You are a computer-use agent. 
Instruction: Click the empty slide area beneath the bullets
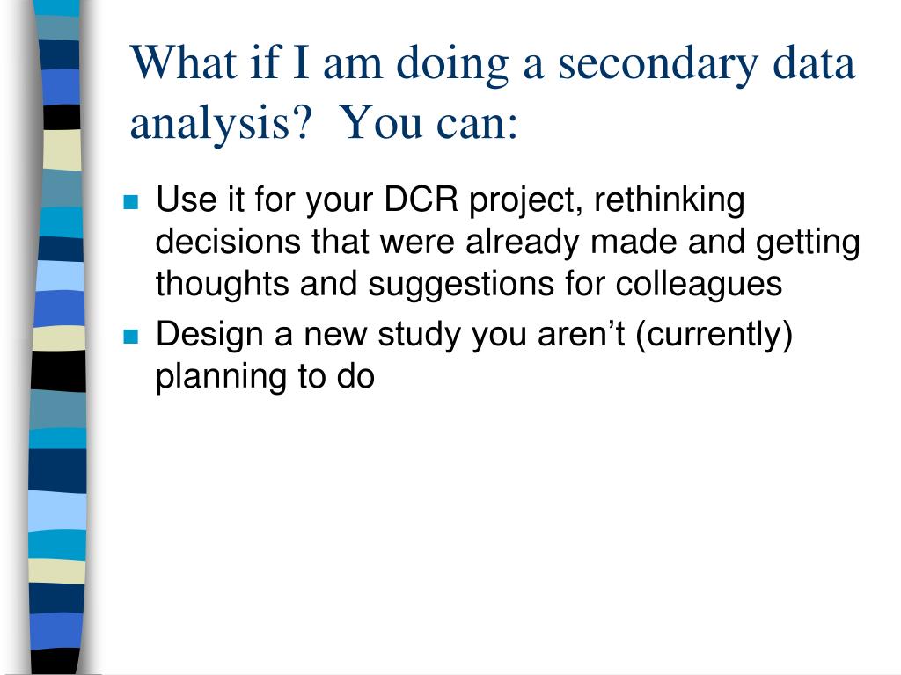[493, 527]
